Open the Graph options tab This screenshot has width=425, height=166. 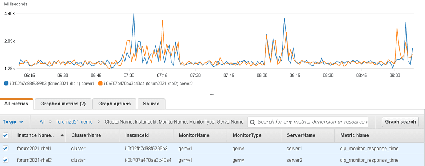pyautogui.click(x=114, y=104)
